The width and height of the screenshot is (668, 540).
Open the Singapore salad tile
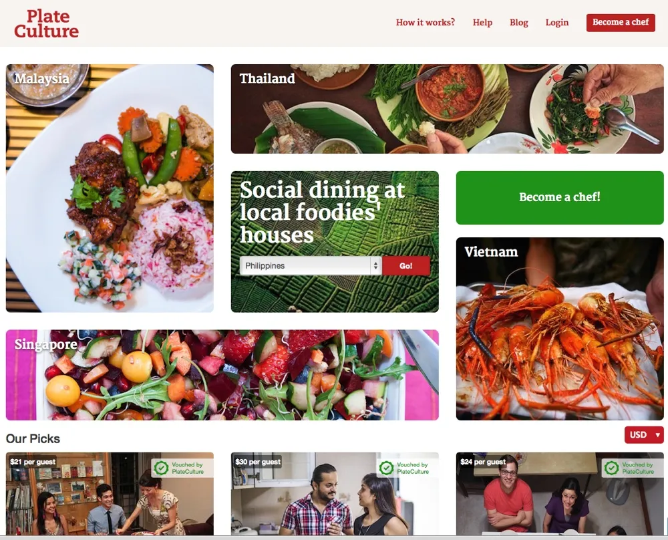pyautogui.click(x=222, y=375)
